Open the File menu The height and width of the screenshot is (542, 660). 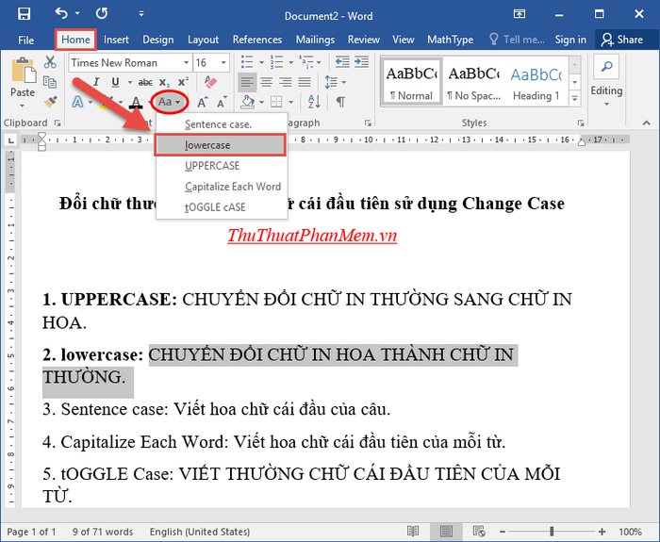tap(26, 40)
